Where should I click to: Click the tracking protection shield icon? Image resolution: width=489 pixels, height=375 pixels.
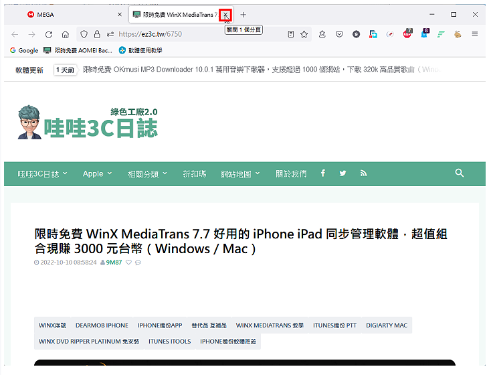coord(84,34)
